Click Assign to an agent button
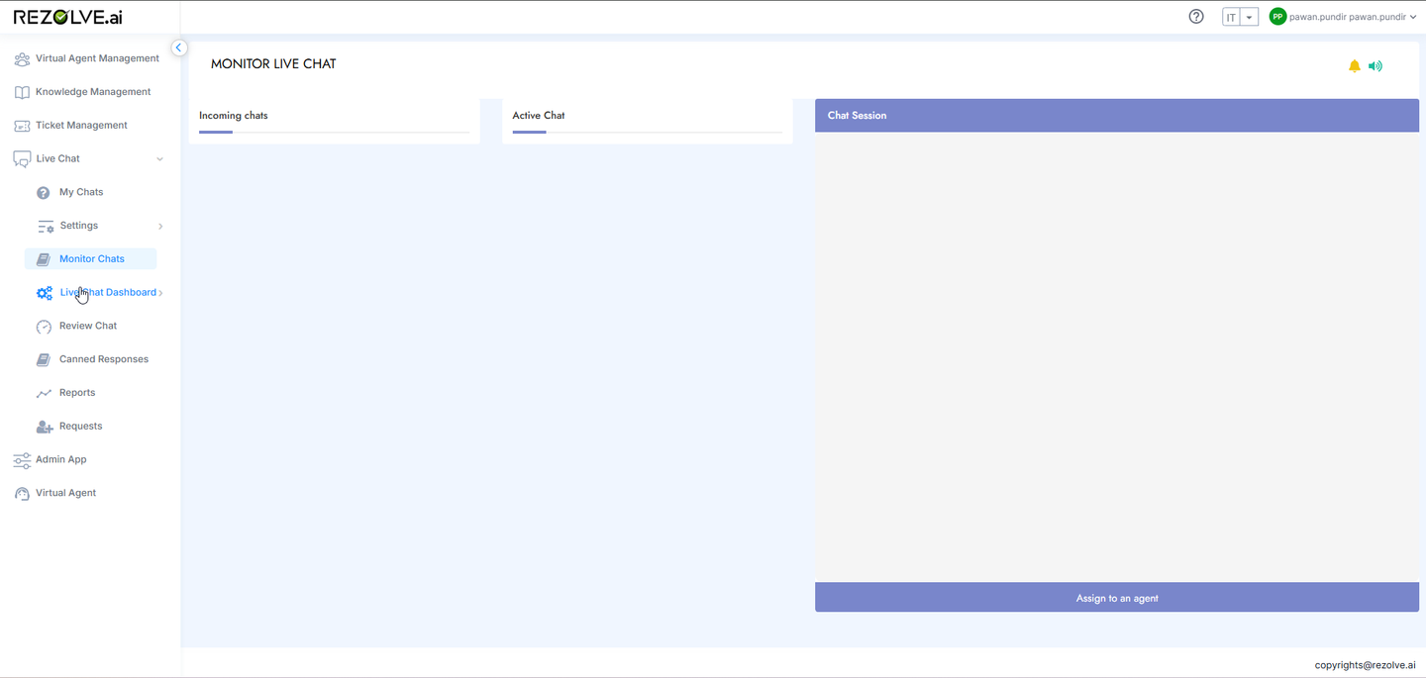The height and width of the screenshot is (678, 1426). point(1117,598)
